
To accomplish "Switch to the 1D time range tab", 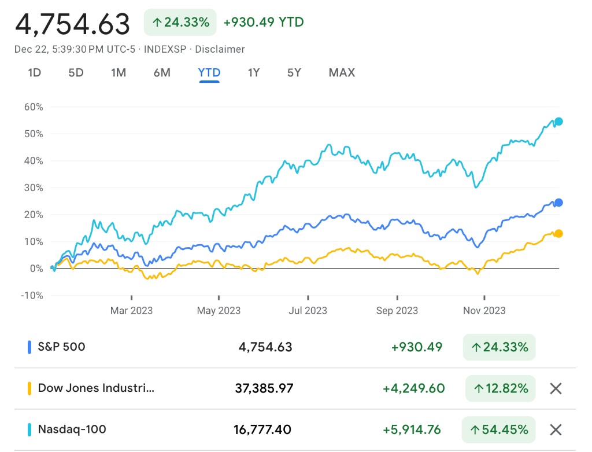I will point(35,73).
